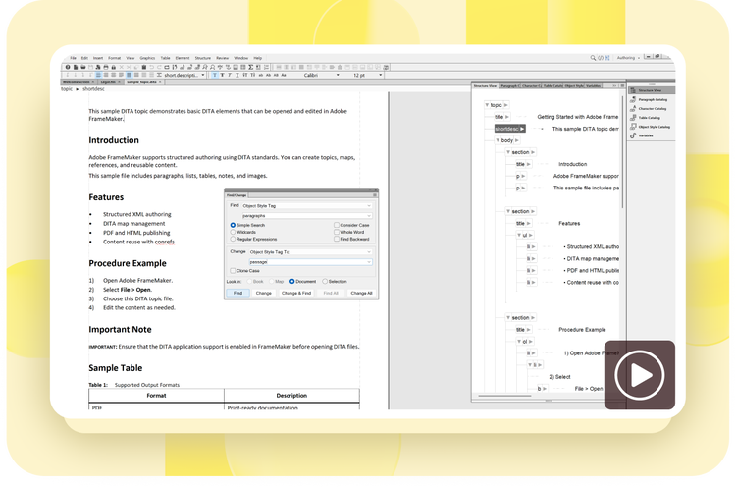Collapse the body element in Structure View
This screenshot has height=487, width=736.
498,140
